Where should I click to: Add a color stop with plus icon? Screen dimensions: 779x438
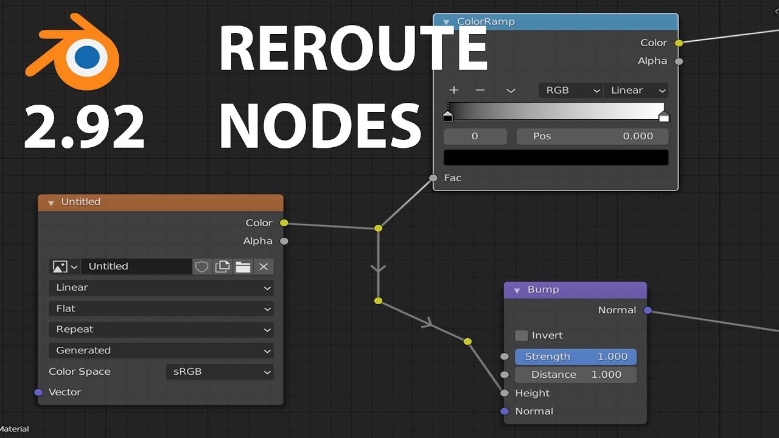tap(453, 90)
